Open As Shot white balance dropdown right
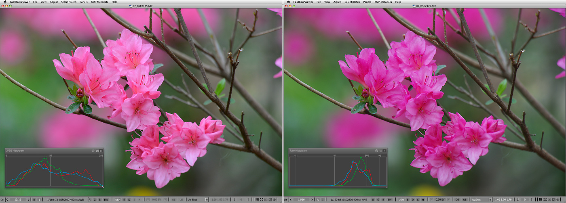The width and height of the screenshot is (566, 203). coord(490,200)
